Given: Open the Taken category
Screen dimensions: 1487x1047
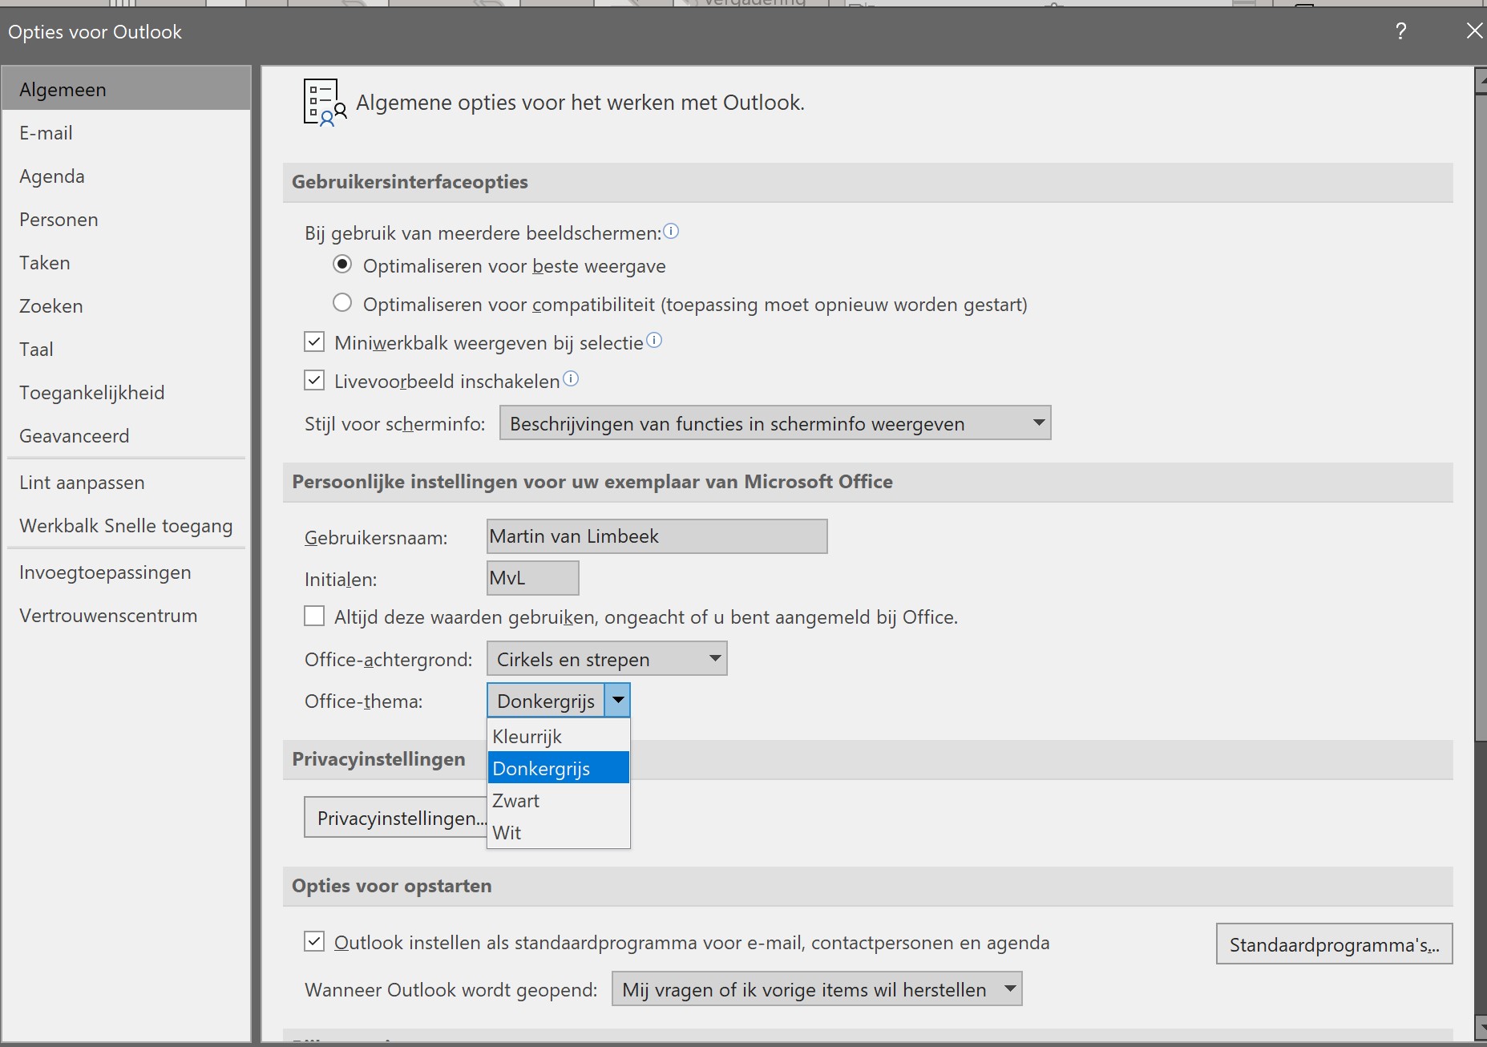Looking at the screenshot, I should (127, 262).
